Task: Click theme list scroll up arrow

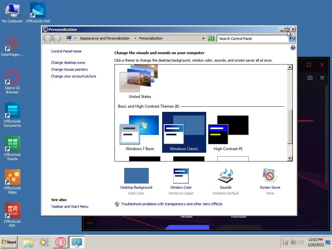Action: (290, 67)
